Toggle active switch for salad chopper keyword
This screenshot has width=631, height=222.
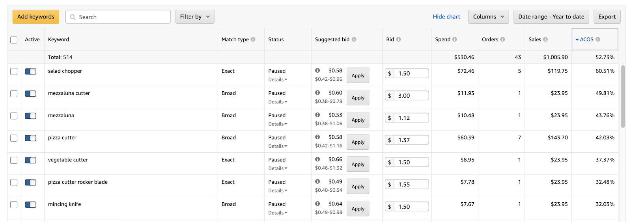coord(30,71)
